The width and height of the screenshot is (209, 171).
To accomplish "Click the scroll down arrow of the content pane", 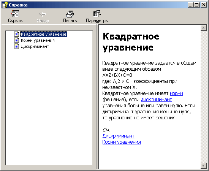I will point(204,166).
